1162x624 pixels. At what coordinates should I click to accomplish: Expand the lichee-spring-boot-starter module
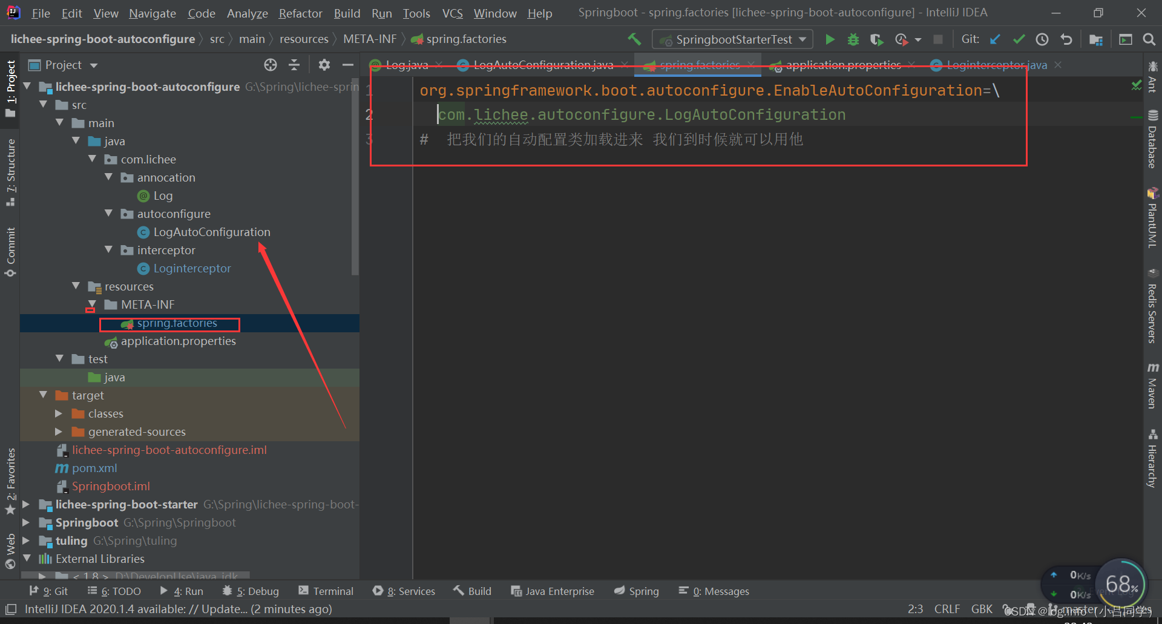pos(27,504)
